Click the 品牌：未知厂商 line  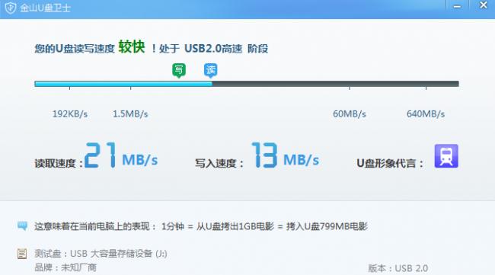click(65, 267)
